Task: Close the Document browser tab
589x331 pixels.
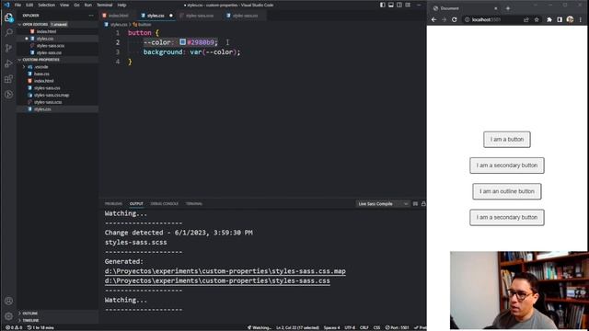Action: point(496,8)
